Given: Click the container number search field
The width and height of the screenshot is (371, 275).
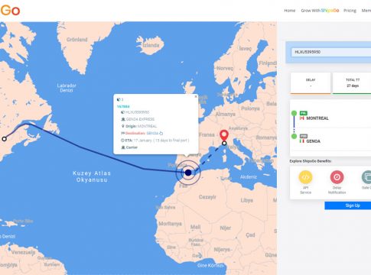Looking at the screenshot, I should tap(331, 52).
